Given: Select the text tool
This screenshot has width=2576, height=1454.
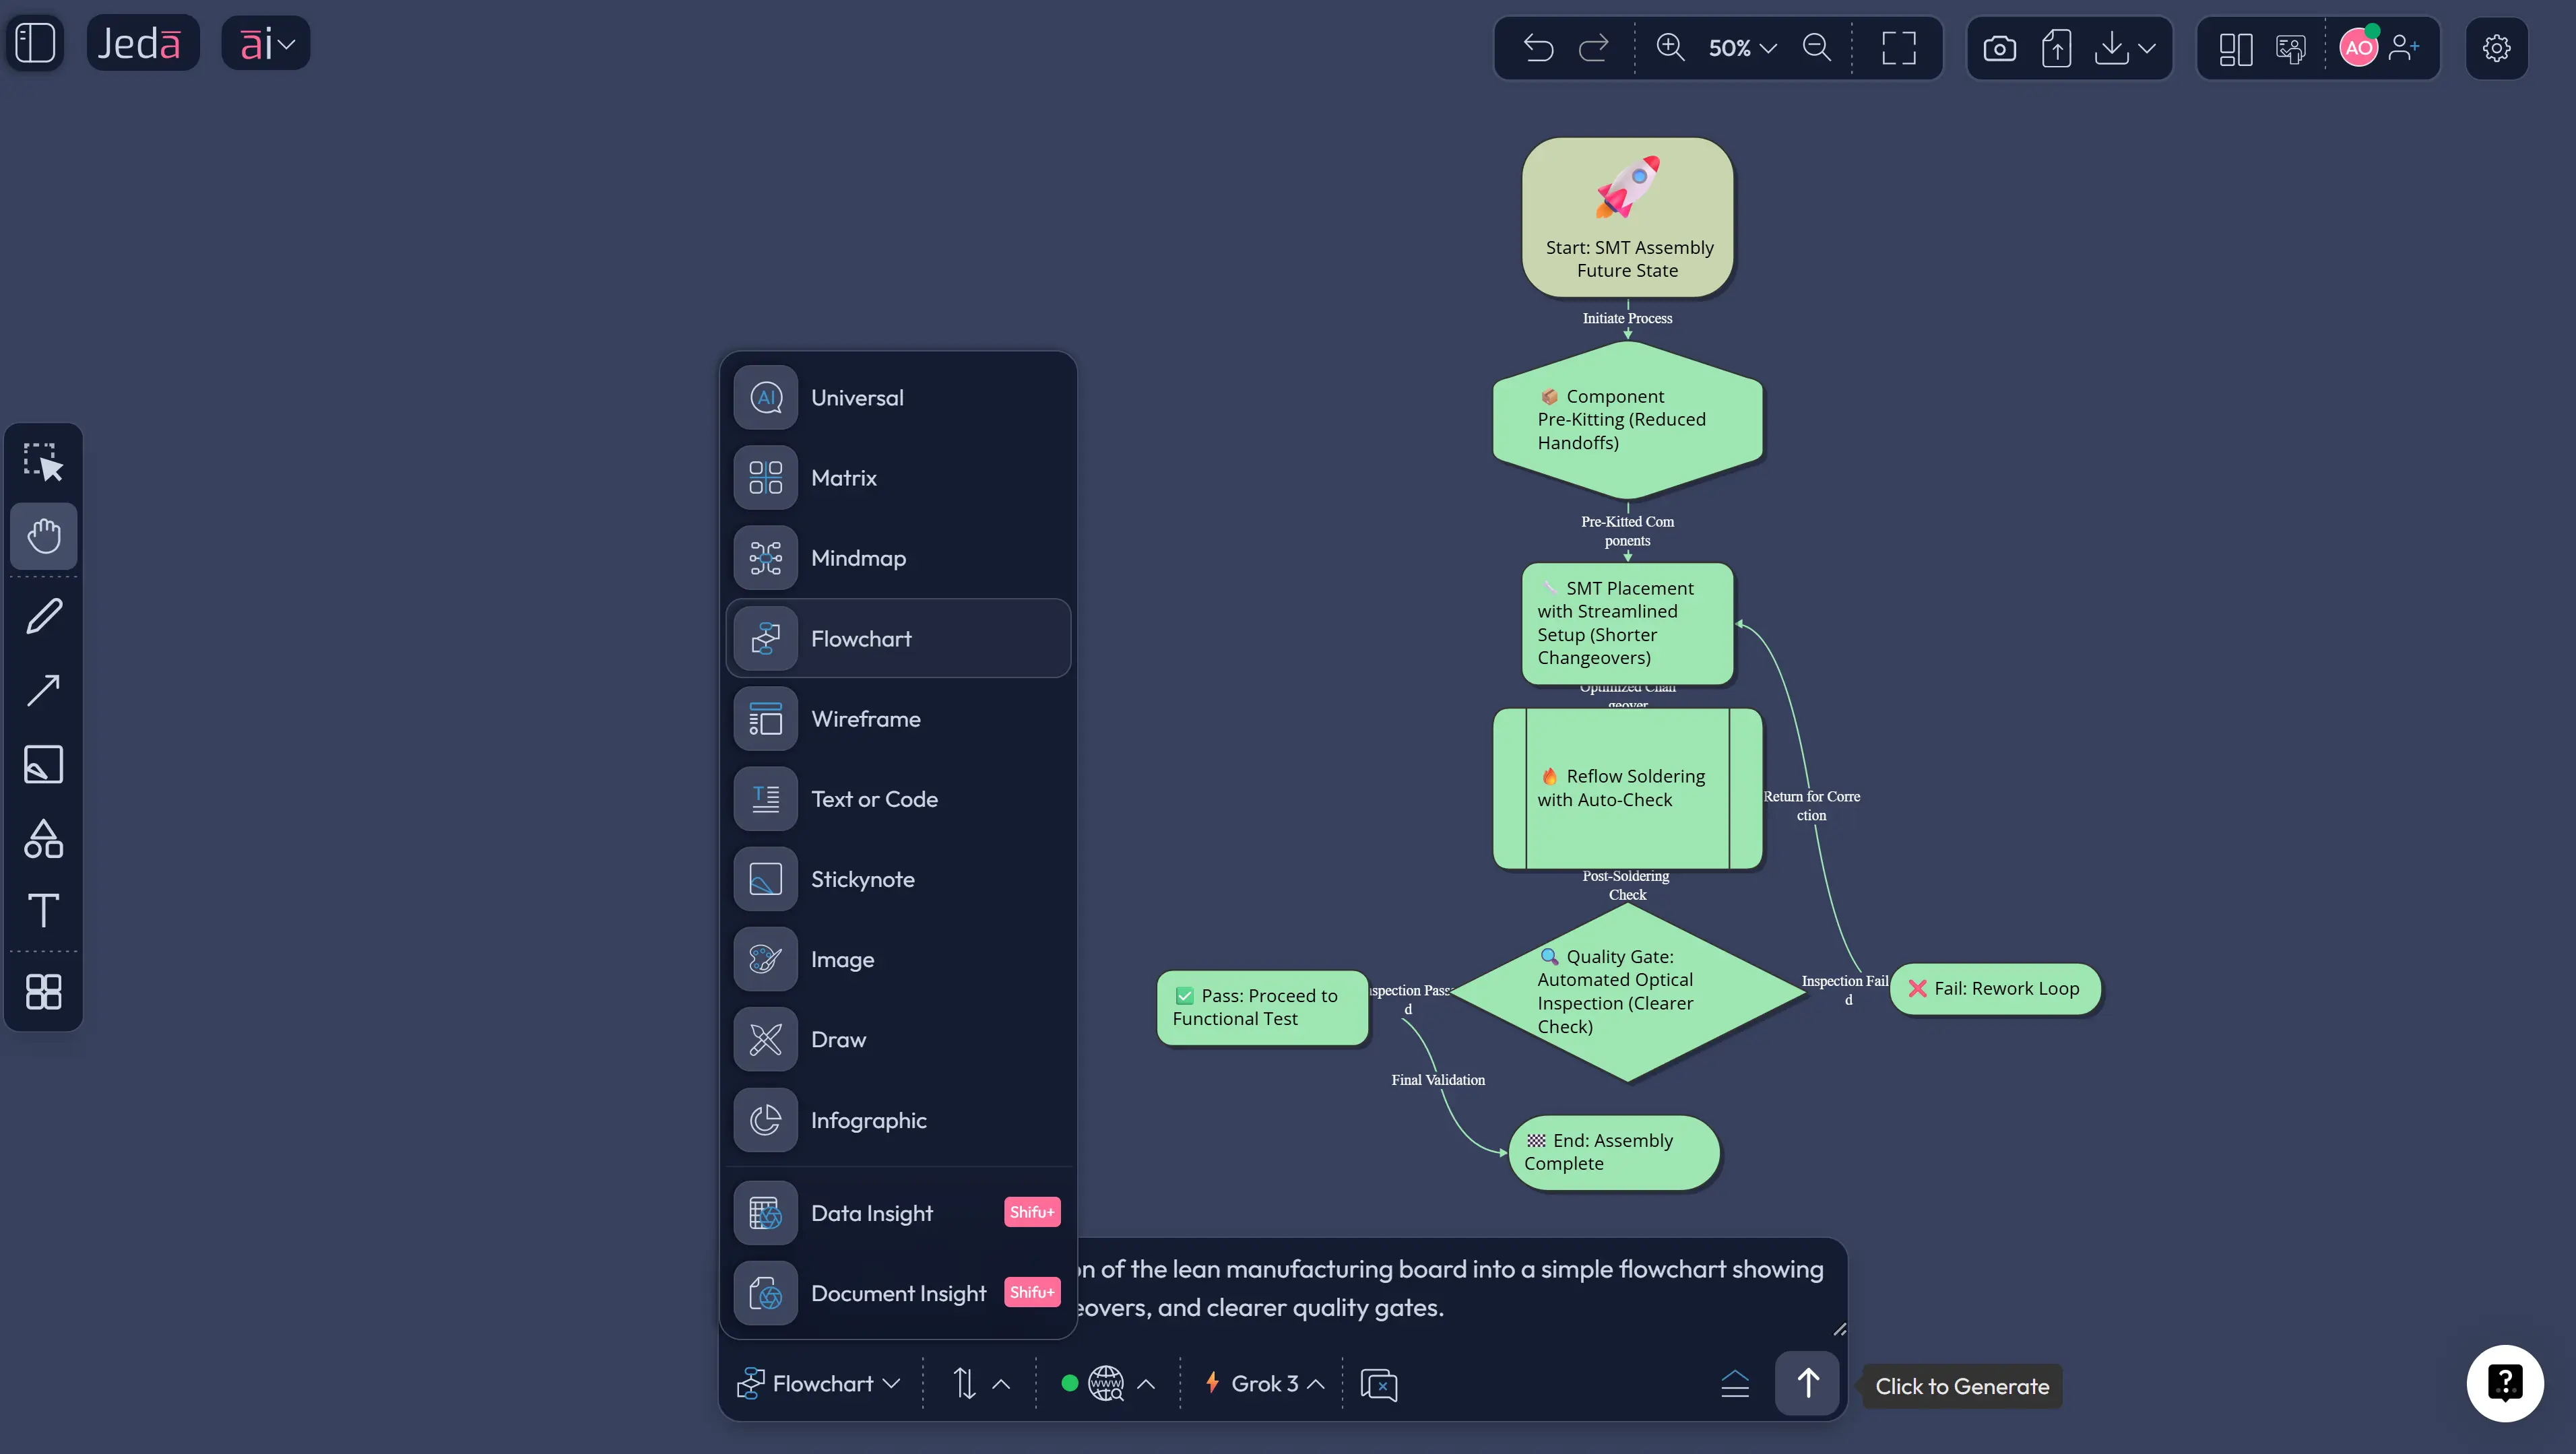Looking at the screenshot, I should pos(43,911).
